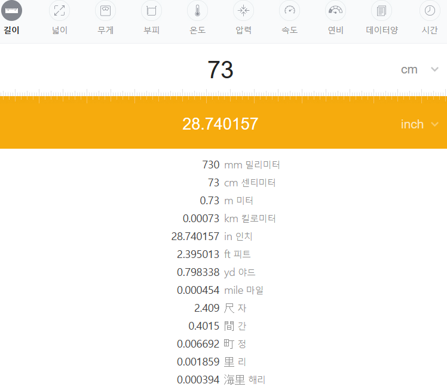Select the 0.00073 km 킬로미터 row
The image size is (447, 387).
(229, 219)
